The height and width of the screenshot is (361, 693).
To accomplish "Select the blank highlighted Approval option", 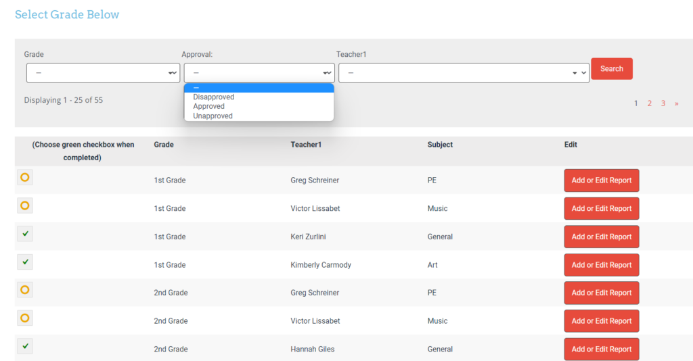I will click(259, 88).
